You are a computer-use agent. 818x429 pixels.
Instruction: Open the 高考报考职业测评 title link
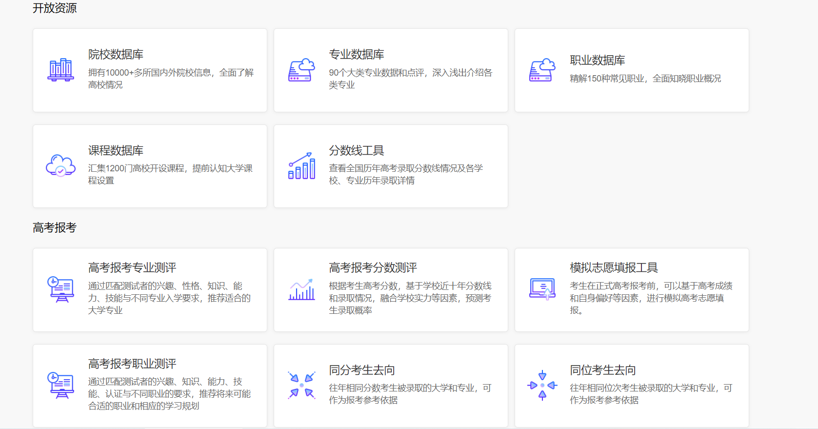pyautogui.click(x=132, y=364)
